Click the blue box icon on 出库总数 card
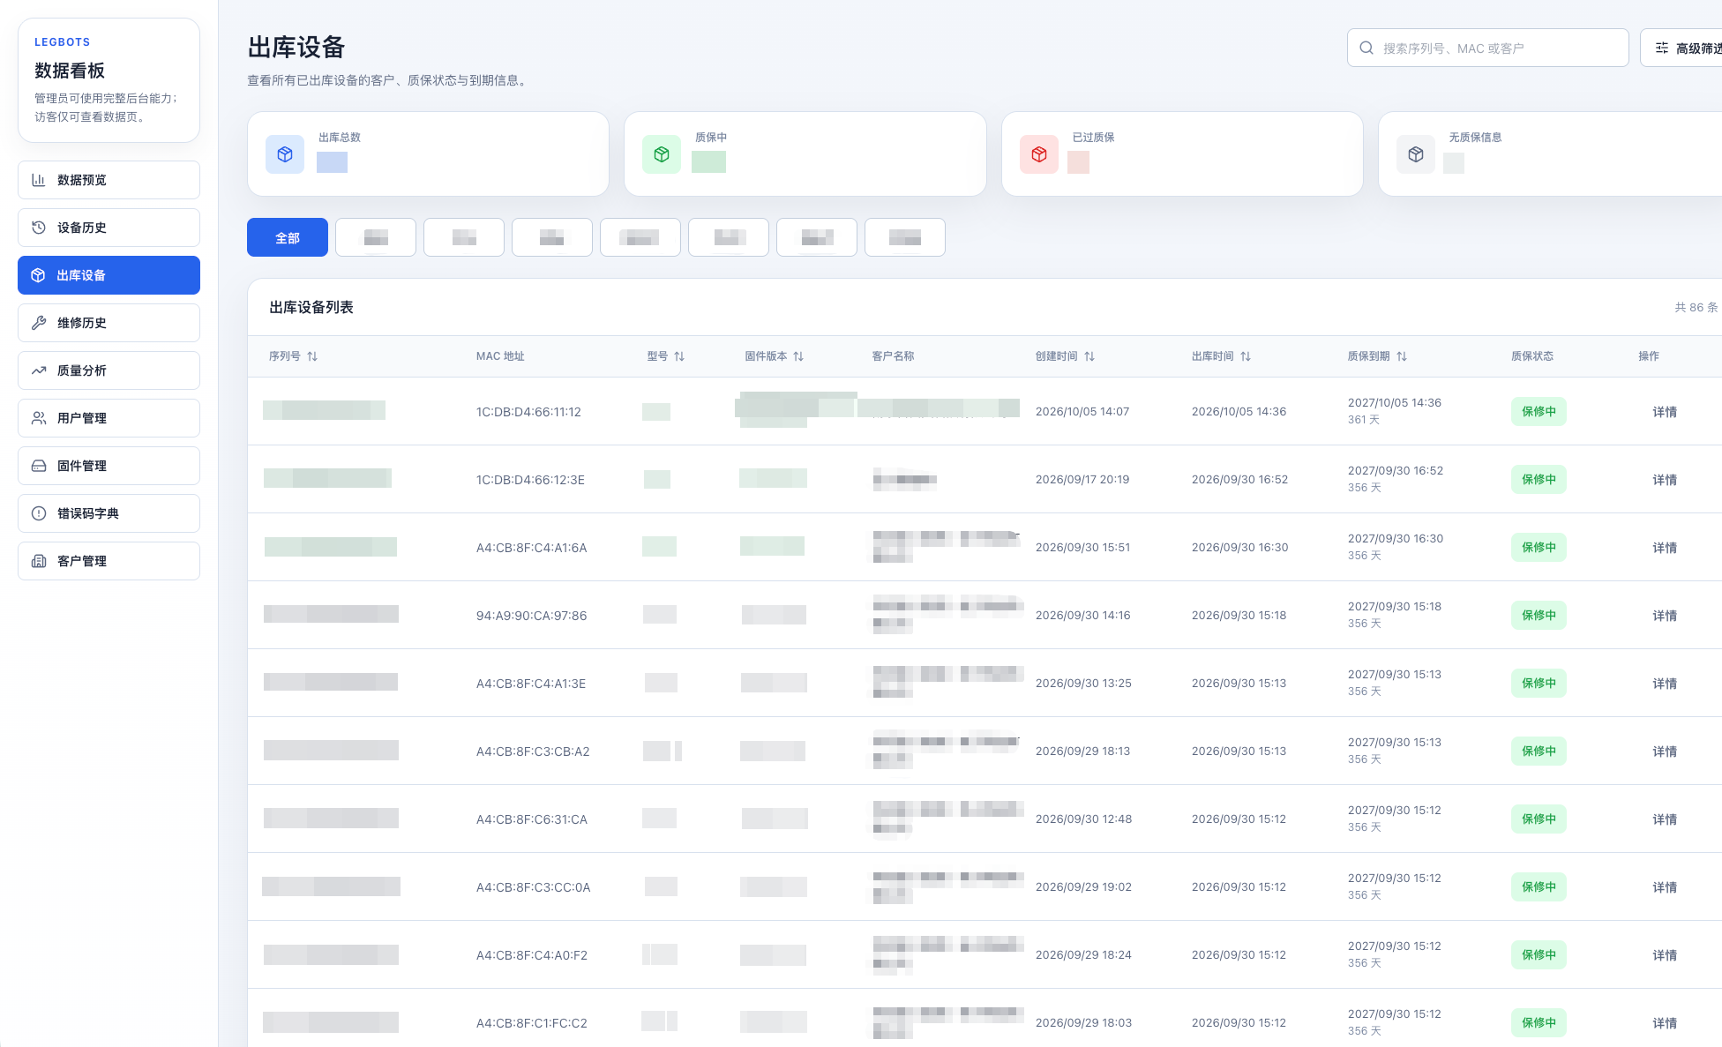Image resolution: width=1722 pixels, height=1047 pixels. pos(285,154)
